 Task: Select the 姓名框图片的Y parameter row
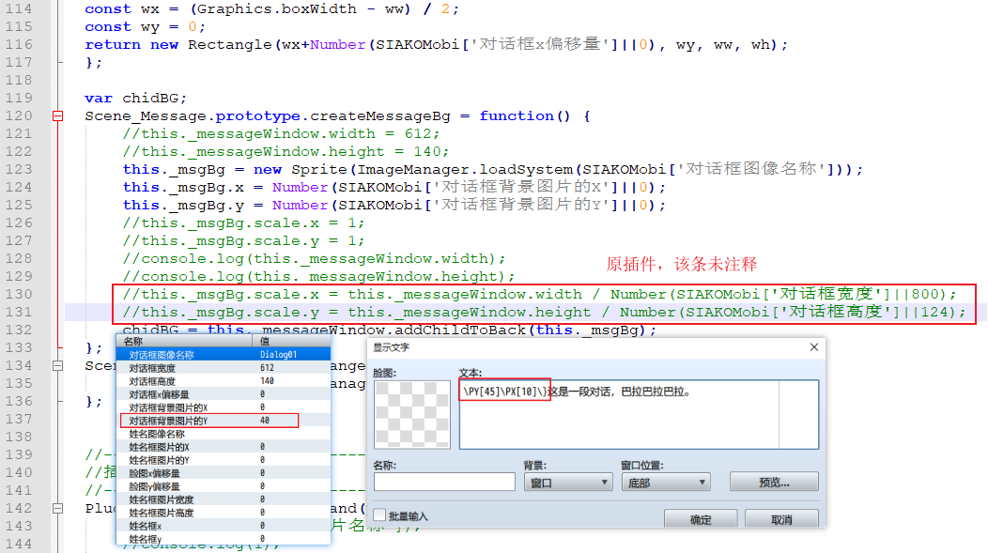(224, 460)
